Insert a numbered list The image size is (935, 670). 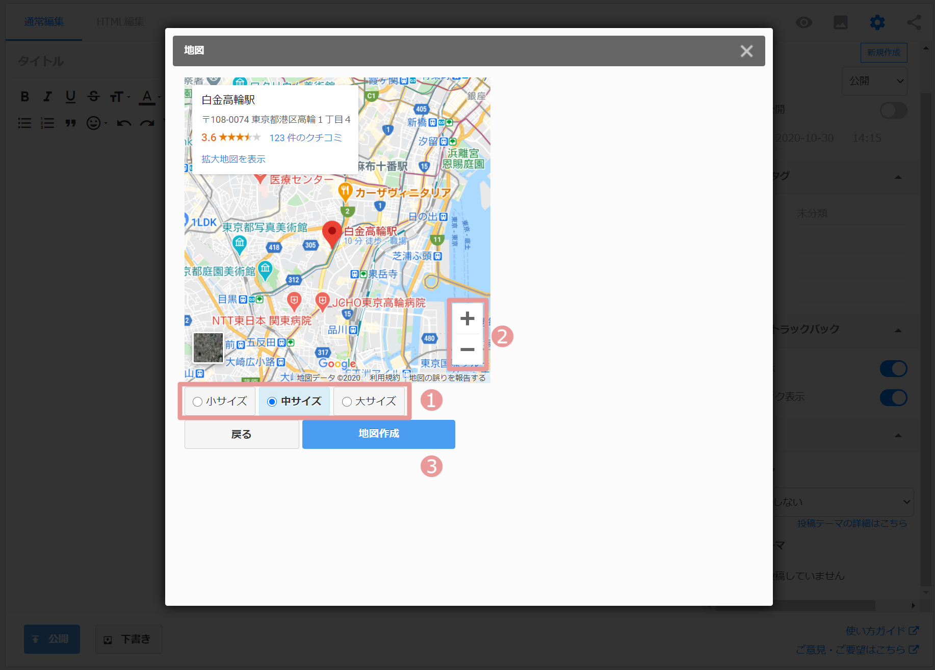(x=47, y=123)
